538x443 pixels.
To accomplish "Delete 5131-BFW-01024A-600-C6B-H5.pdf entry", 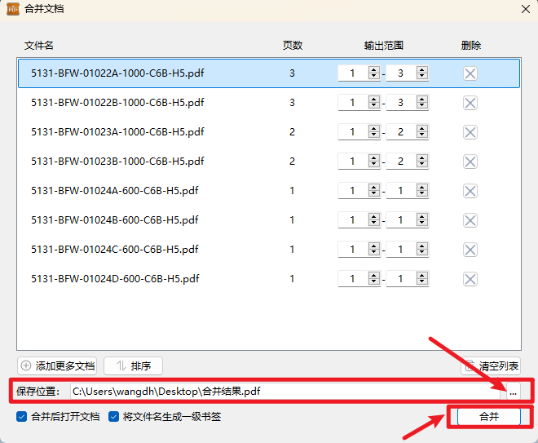I will (470, 191).
